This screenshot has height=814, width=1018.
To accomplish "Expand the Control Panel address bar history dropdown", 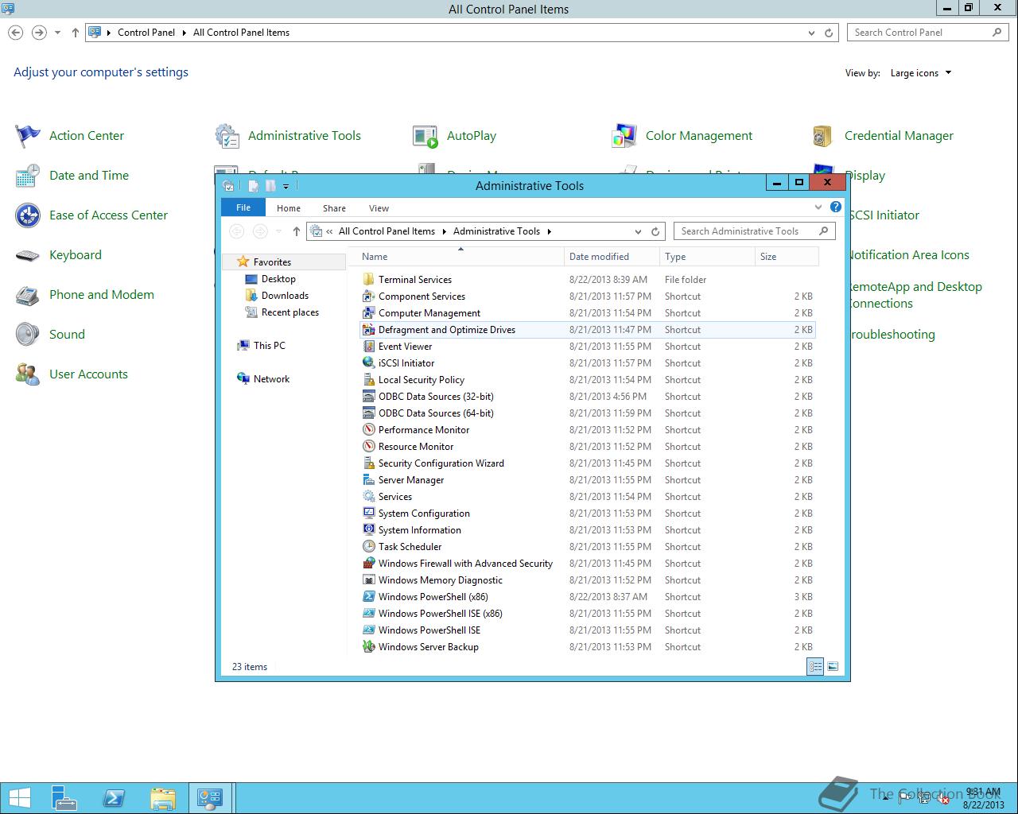I will [x=811, y=33].
